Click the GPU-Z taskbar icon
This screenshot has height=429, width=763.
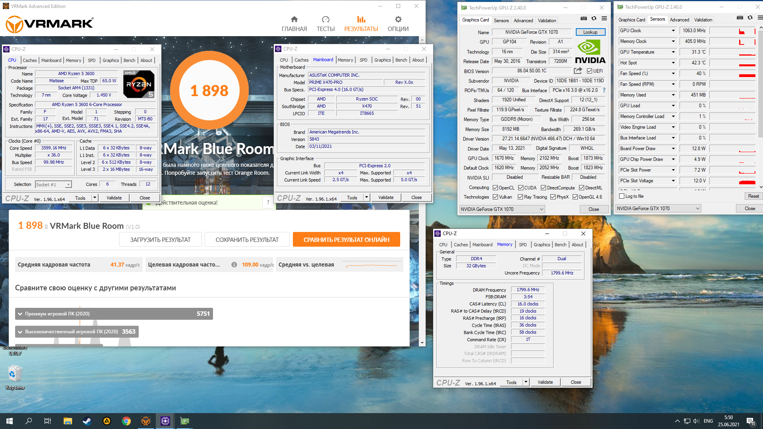184,421
